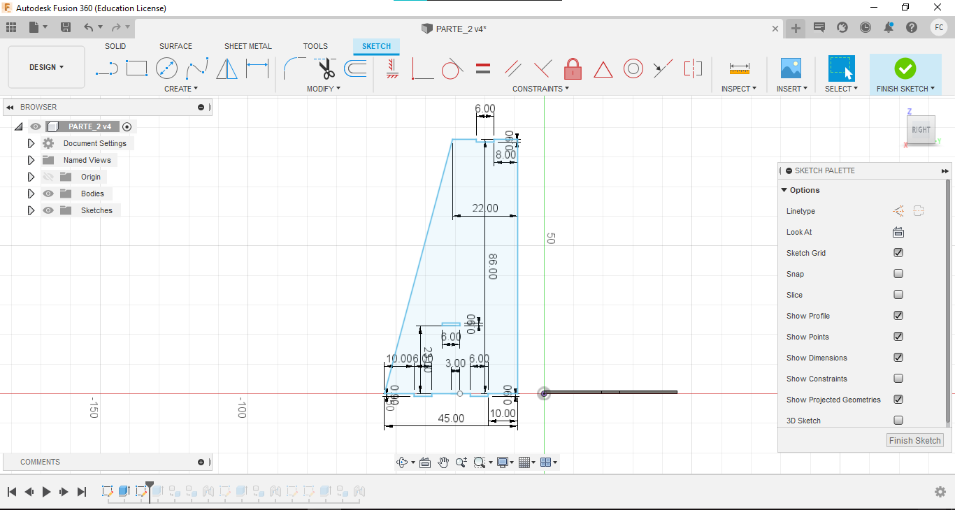
Task: Play the timeline
Action: tap(46, 492)
